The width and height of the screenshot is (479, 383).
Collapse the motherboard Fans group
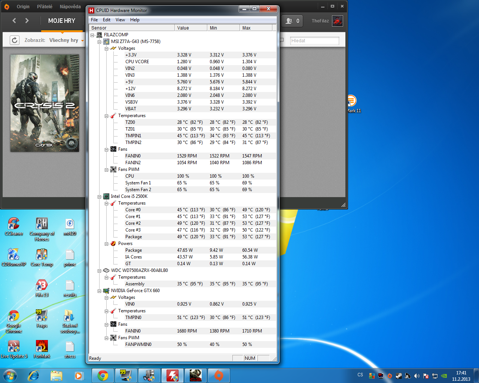(x=106, y=149)
